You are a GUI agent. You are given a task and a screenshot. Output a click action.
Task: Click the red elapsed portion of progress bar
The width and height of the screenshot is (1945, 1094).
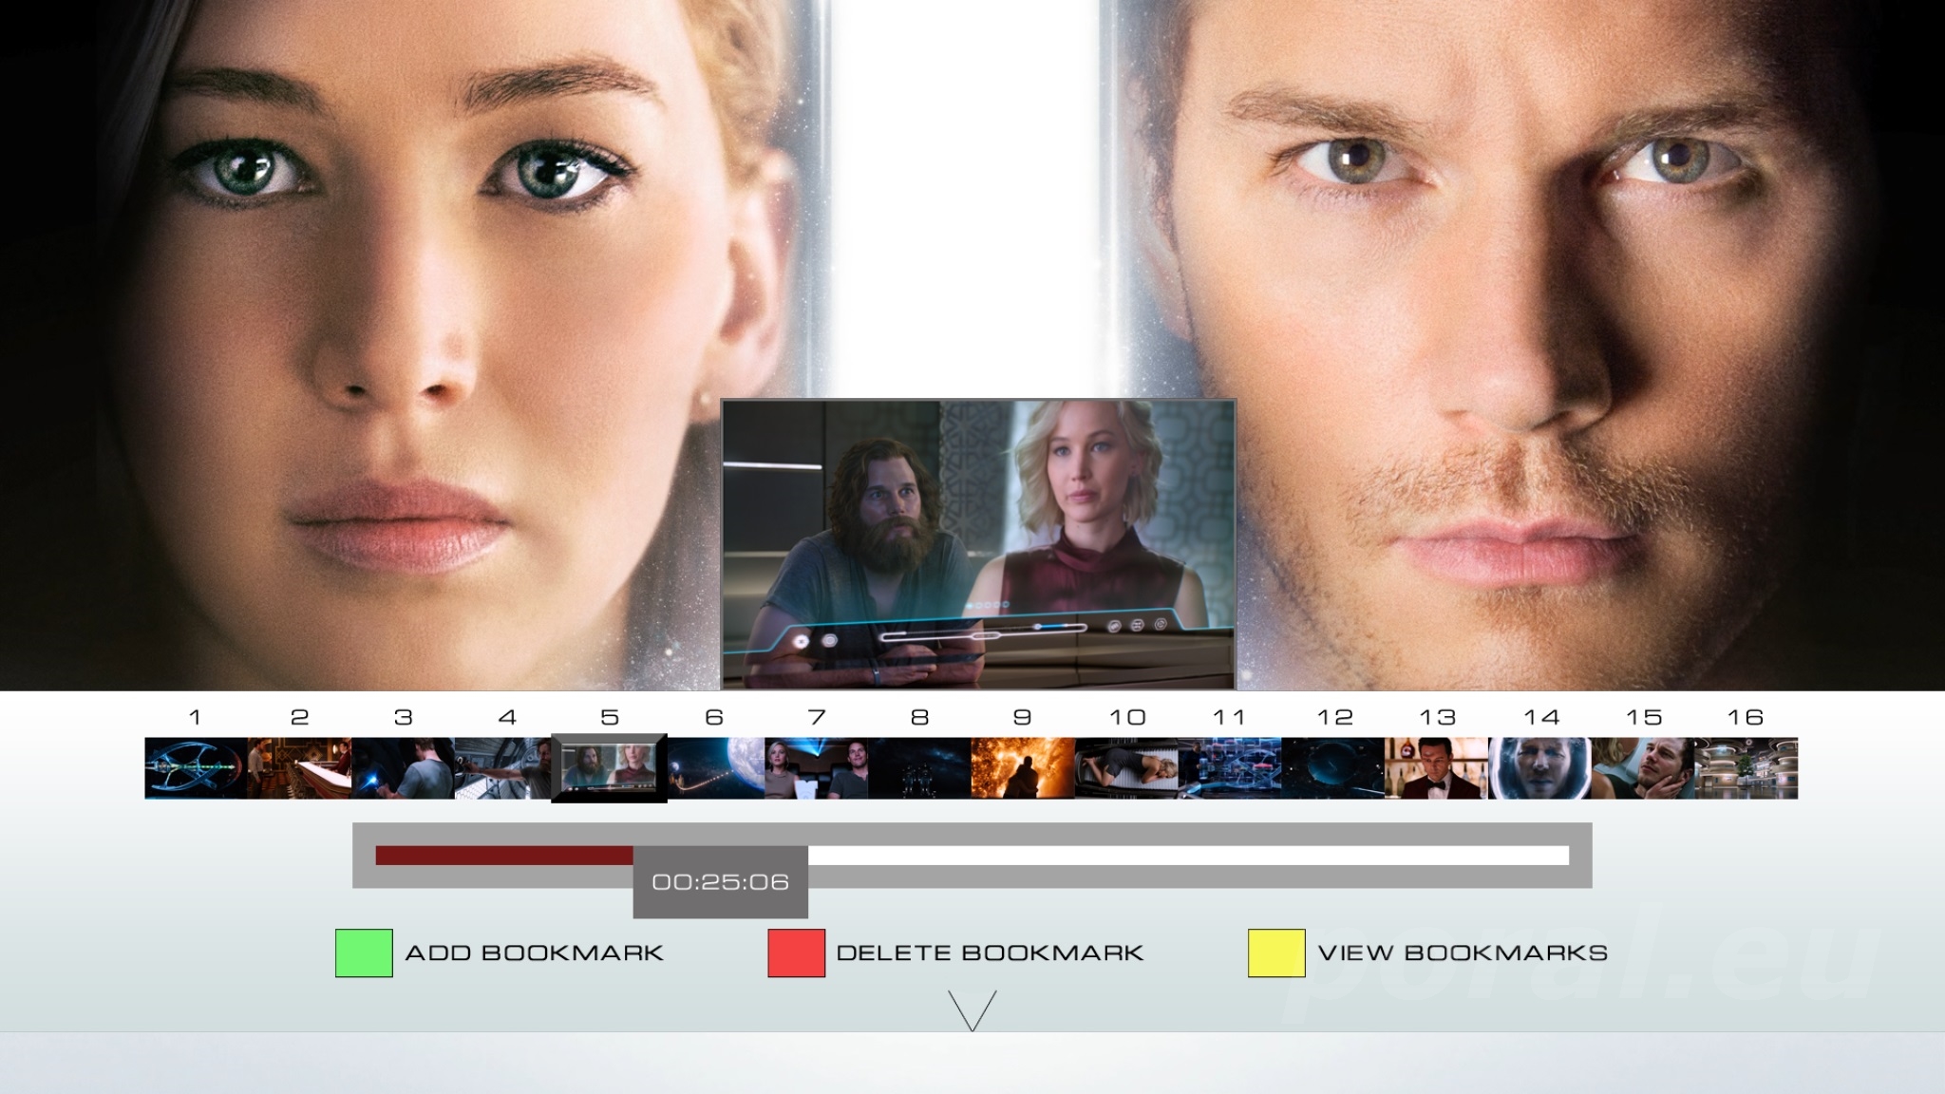(504, 856)
